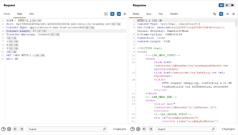The height and width of the screenshot is (135, 238).
Task: Open help icon under Response panel
Action: pos(132,129)
